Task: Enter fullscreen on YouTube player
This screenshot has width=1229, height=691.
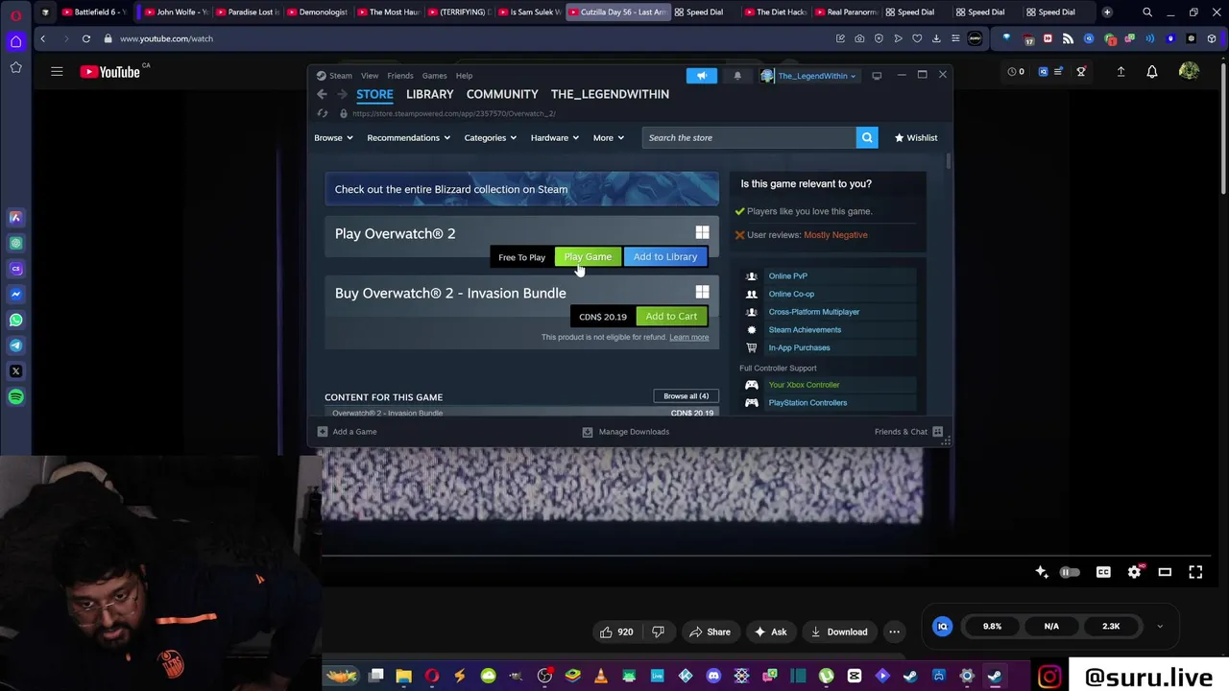Action: click(x=1195, y=572)
